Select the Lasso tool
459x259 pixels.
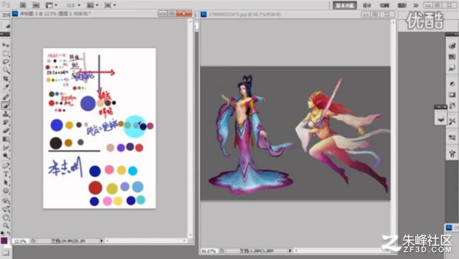6,62
